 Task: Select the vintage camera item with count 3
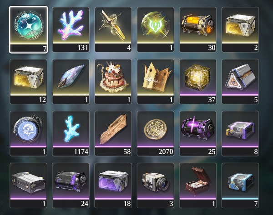tap(156, 186)
